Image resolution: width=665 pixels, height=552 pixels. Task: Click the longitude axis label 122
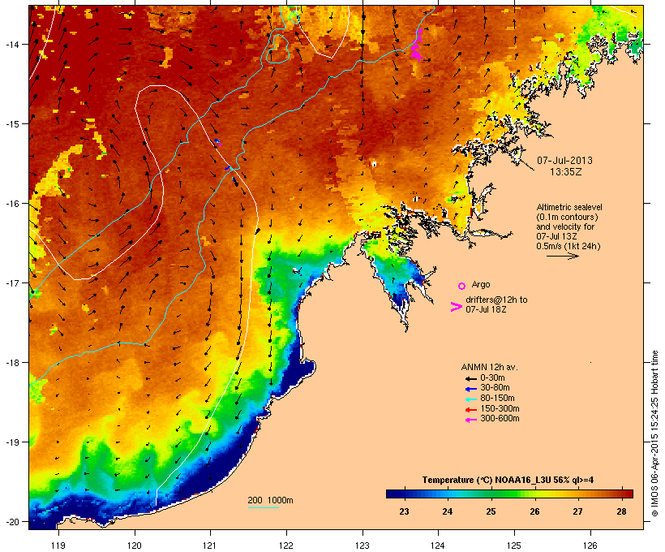point(286,546)
